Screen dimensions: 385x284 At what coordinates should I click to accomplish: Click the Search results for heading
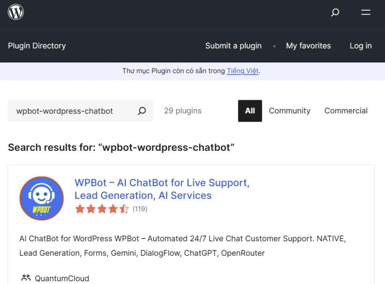click(x=121, y=147)
